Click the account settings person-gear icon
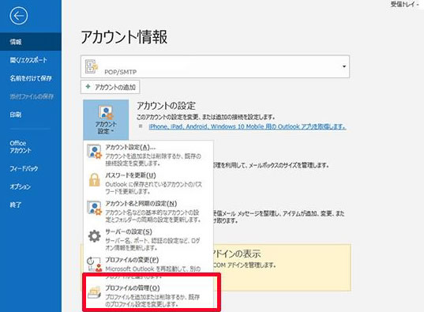 (94, 152)
